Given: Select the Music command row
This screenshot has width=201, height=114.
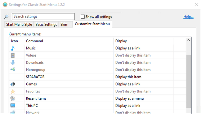Looking at the screenshot, I should click(98, 48).
